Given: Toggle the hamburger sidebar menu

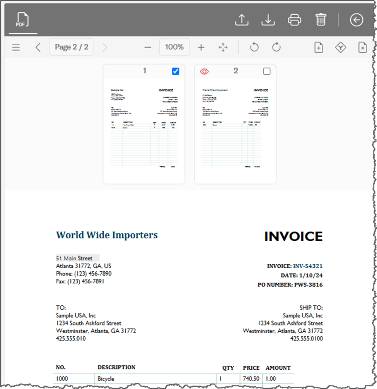Looking at the screenshot, I should pos(16,47).
